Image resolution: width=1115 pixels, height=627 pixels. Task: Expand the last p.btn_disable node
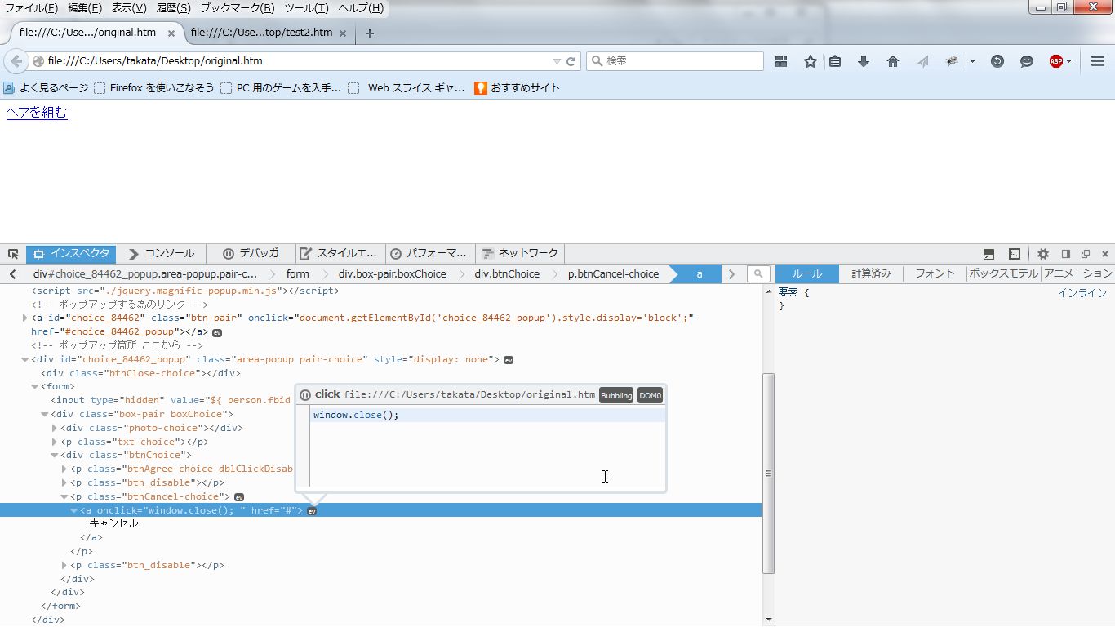tap(64, 566)
